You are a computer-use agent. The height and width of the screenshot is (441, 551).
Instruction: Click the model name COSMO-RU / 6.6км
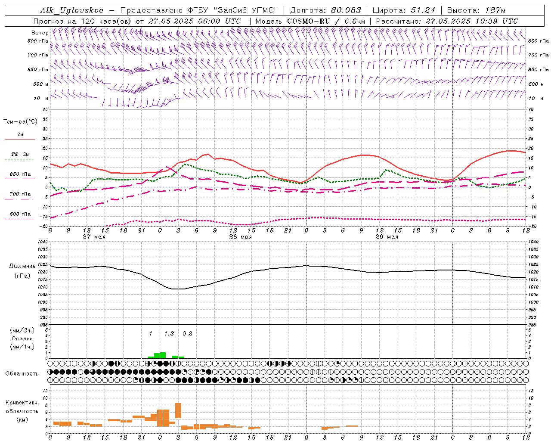point(326,21)
